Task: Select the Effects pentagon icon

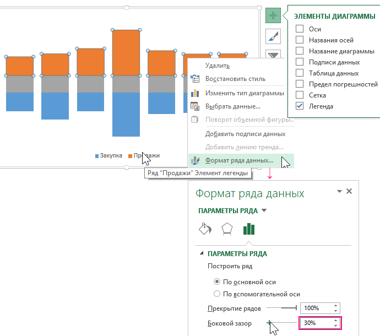Action: (227, 229)
